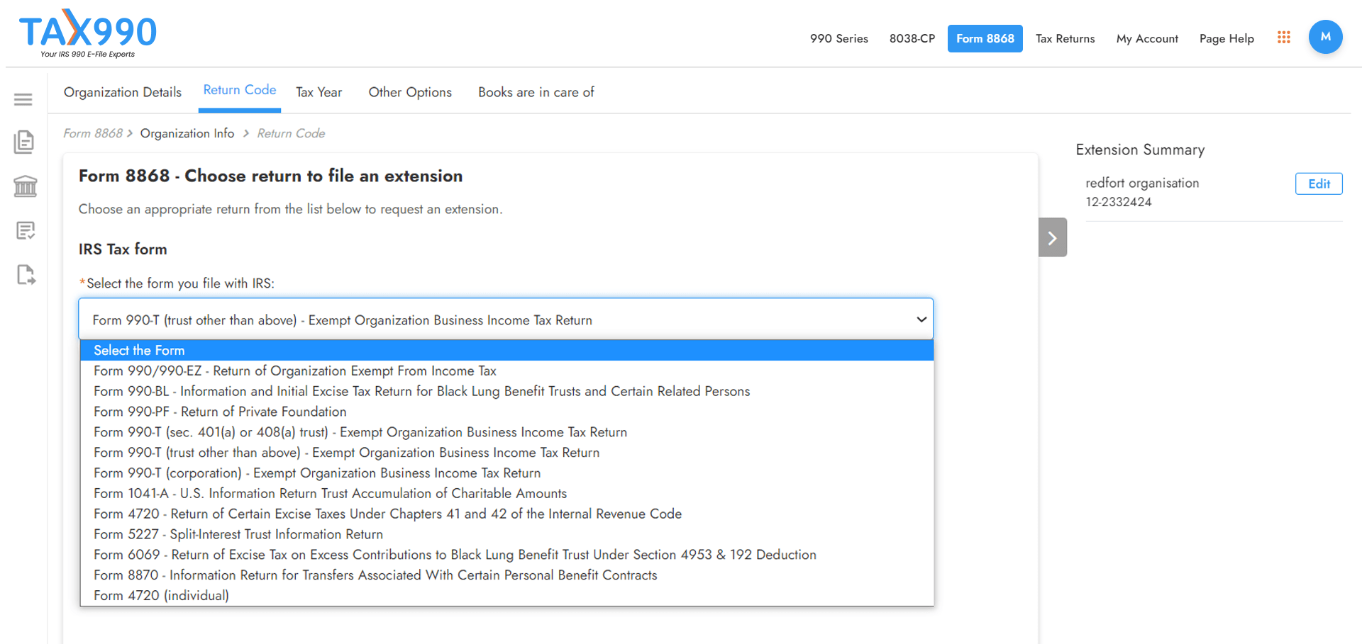Select Form 990-PF - Return of Private Foundation
Image resolution: width=1362 pixels, height=644 pixels.
pos(219,412)
